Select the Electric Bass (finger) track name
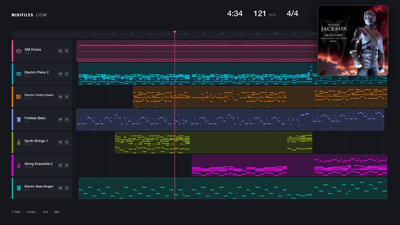Image resolution: width=400 pixels, height=225 pixels. pos(39,186)
